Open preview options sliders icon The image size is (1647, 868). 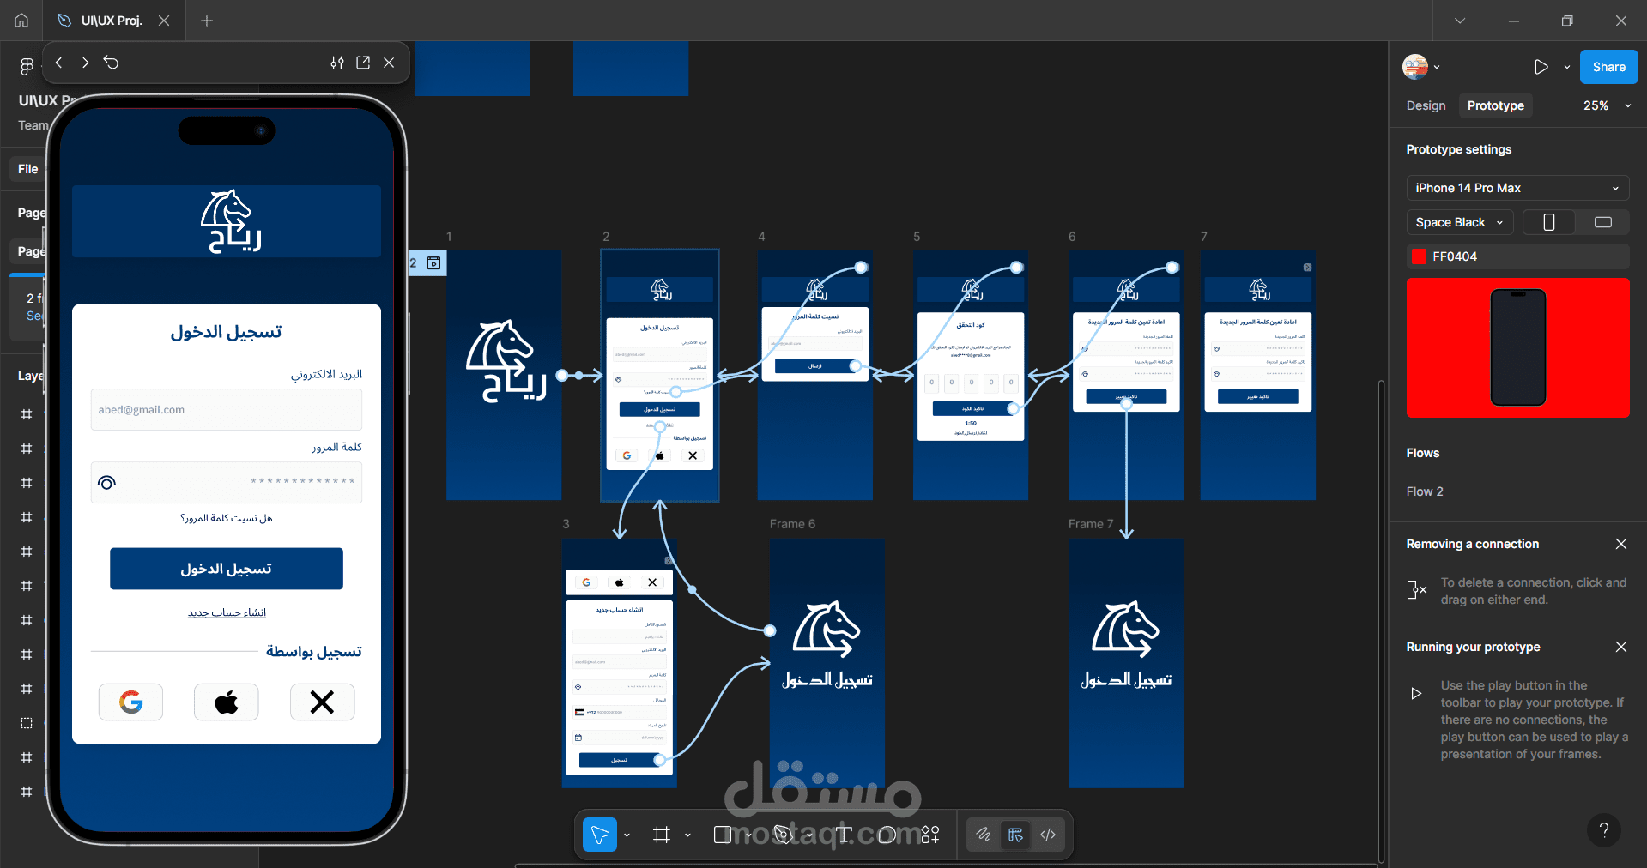click(x=337, y=63)
